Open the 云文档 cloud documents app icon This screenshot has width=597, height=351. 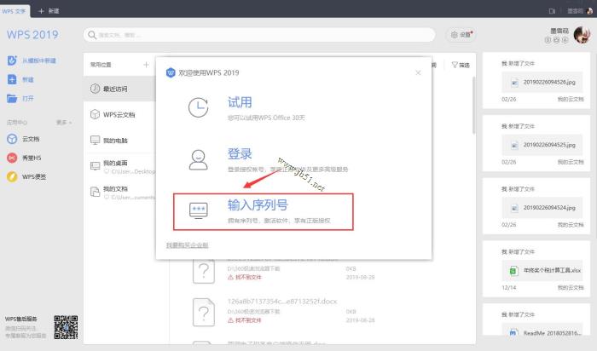click(12, 139)
